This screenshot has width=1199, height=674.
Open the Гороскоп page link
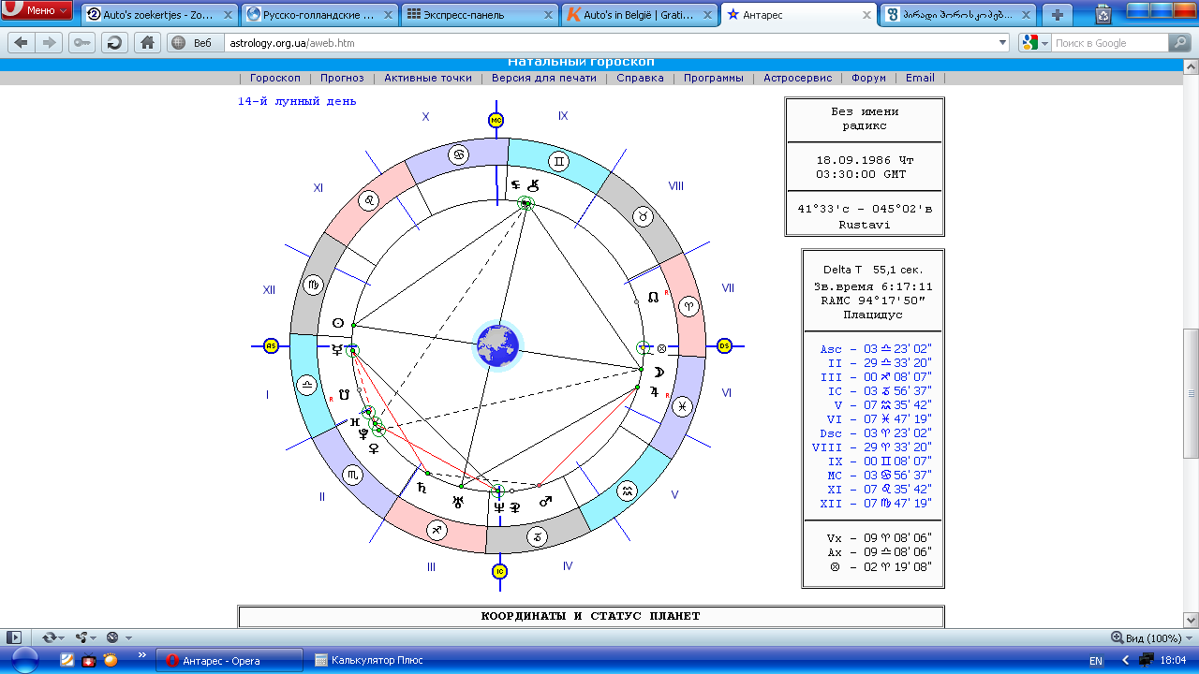click(x=275, y=78)
